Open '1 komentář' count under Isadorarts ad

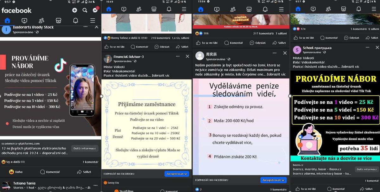(x=90, y=162)
